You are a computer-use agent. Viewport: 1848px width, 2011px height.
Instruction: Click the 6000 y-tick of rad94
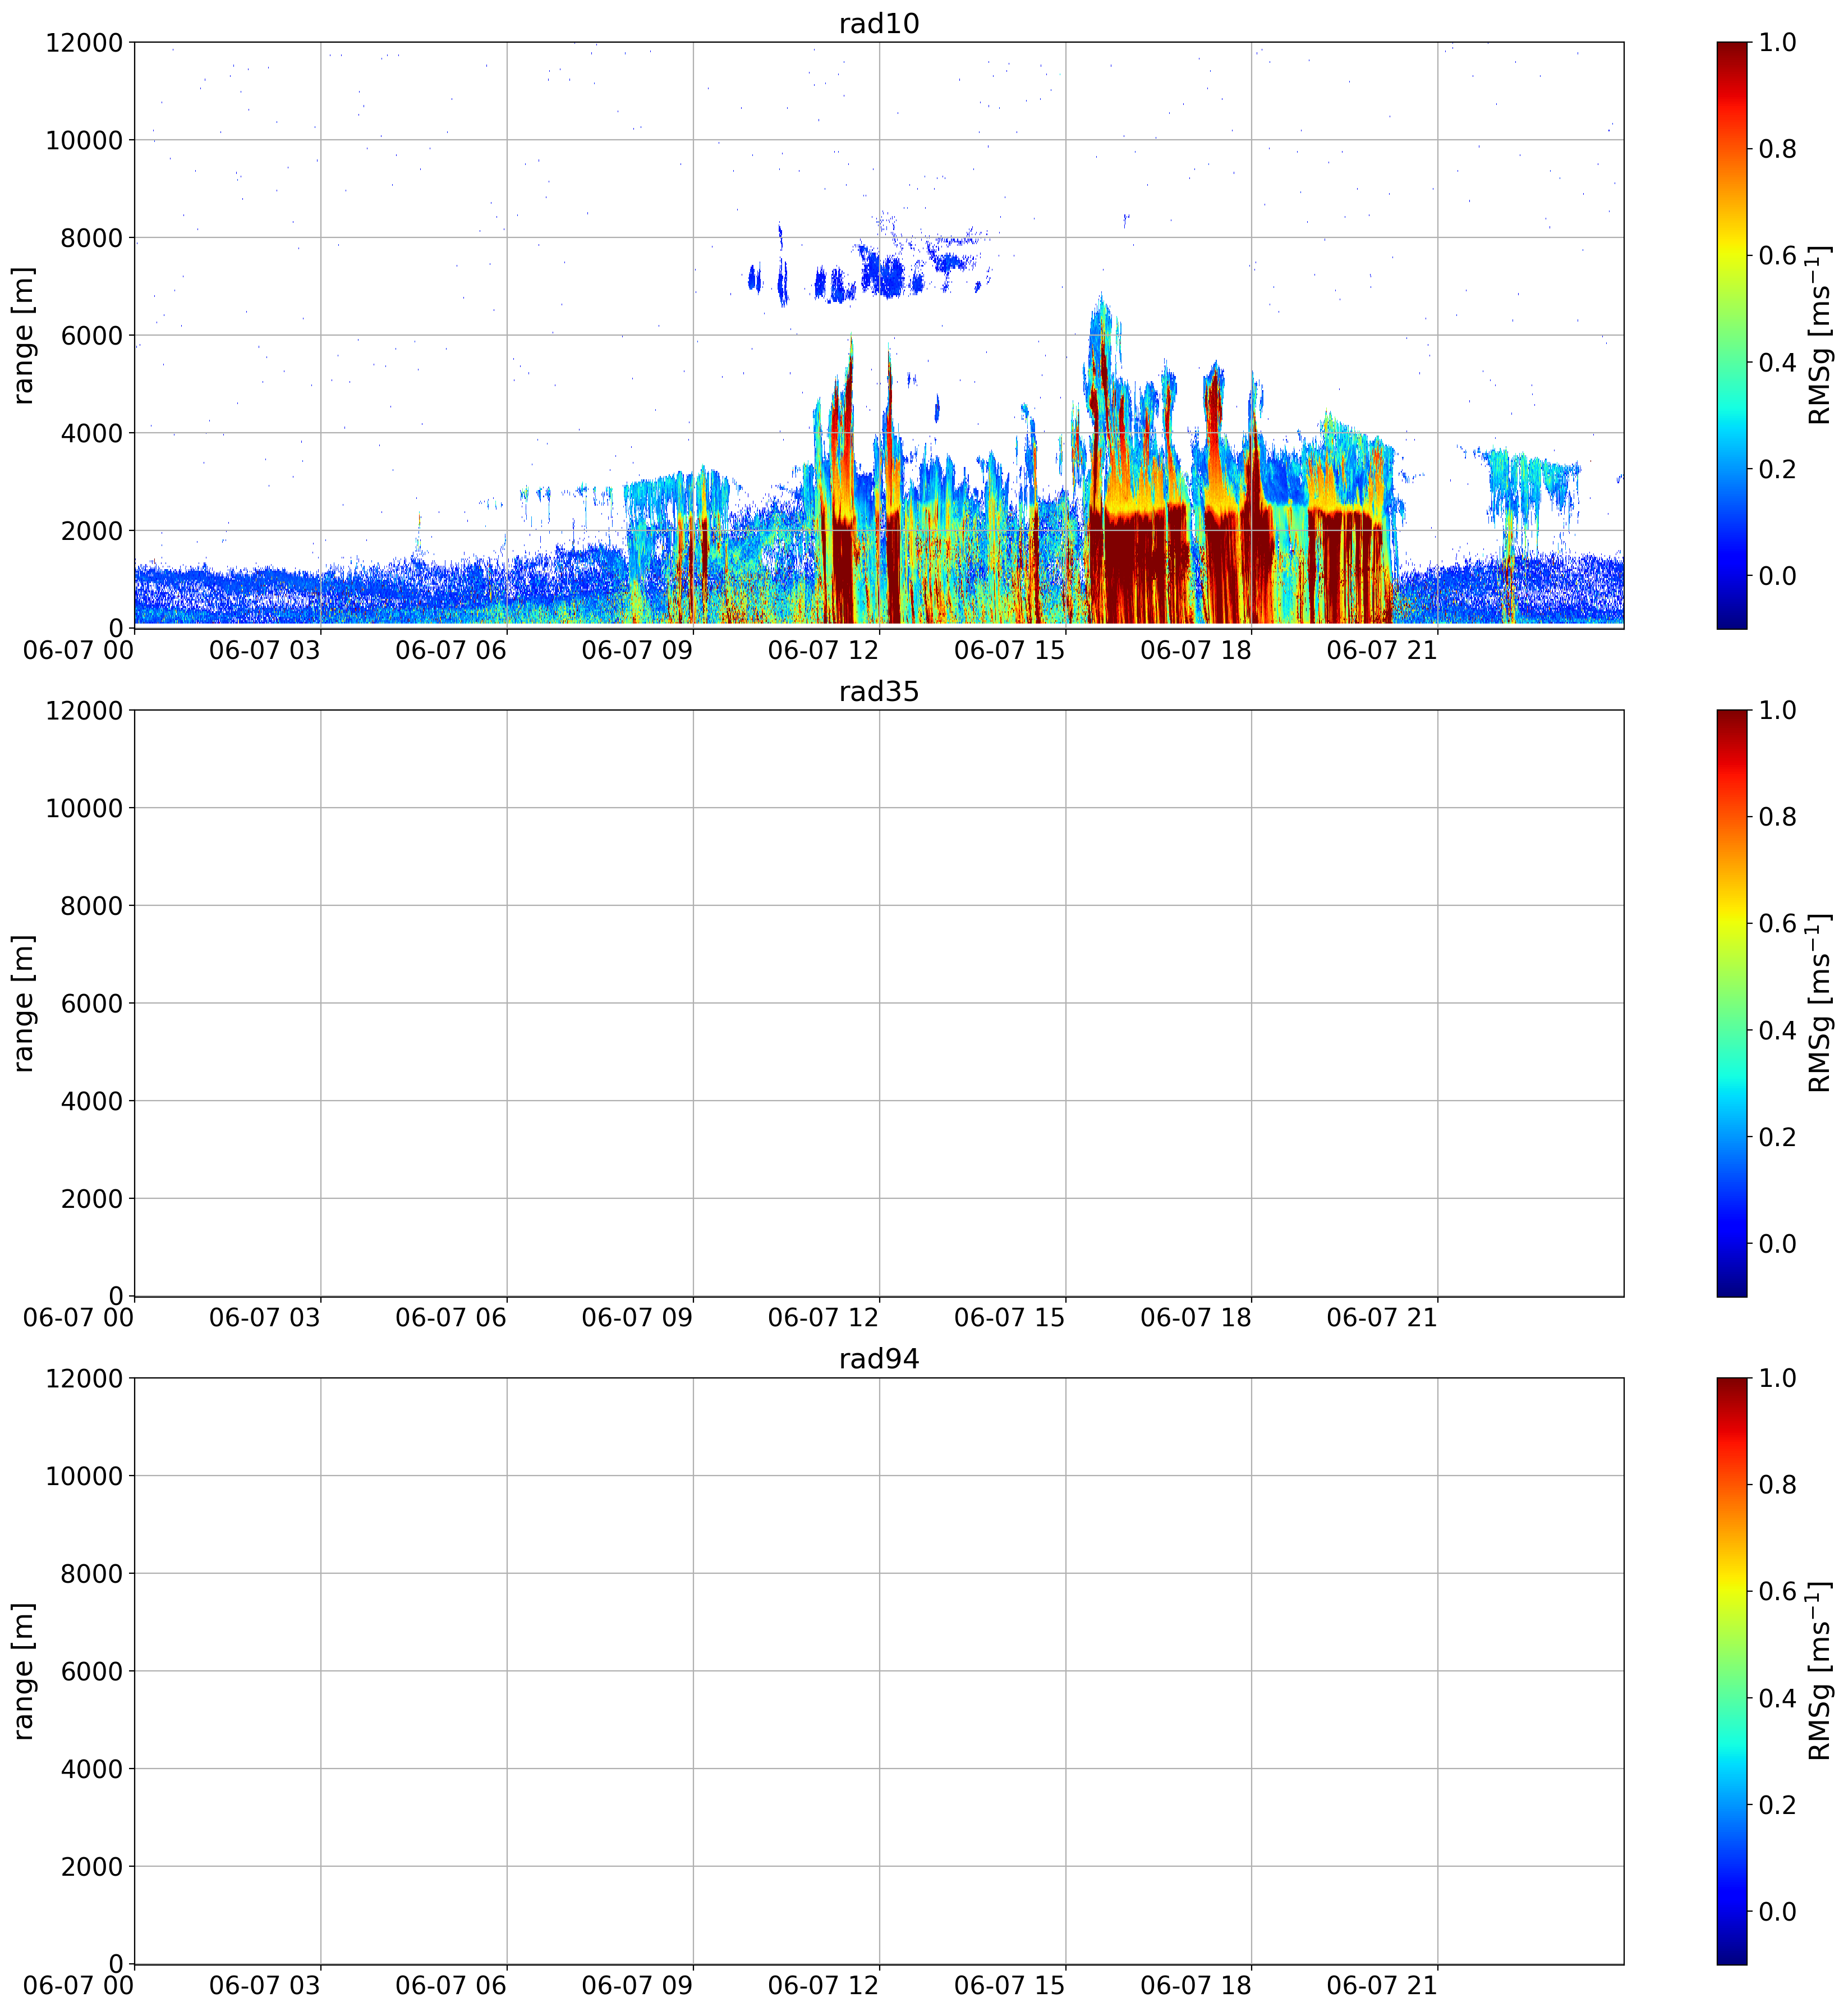[92, 1671]
